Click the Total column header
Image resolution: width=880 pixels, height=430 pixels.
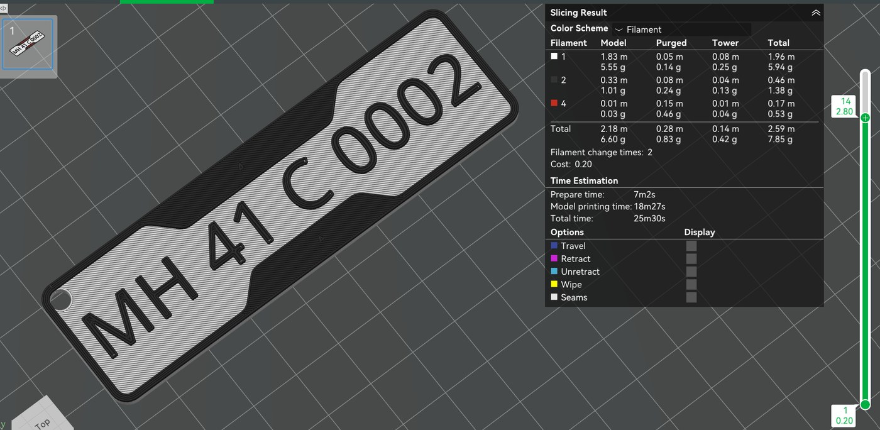pyautogui.click(x=778, y=43)
